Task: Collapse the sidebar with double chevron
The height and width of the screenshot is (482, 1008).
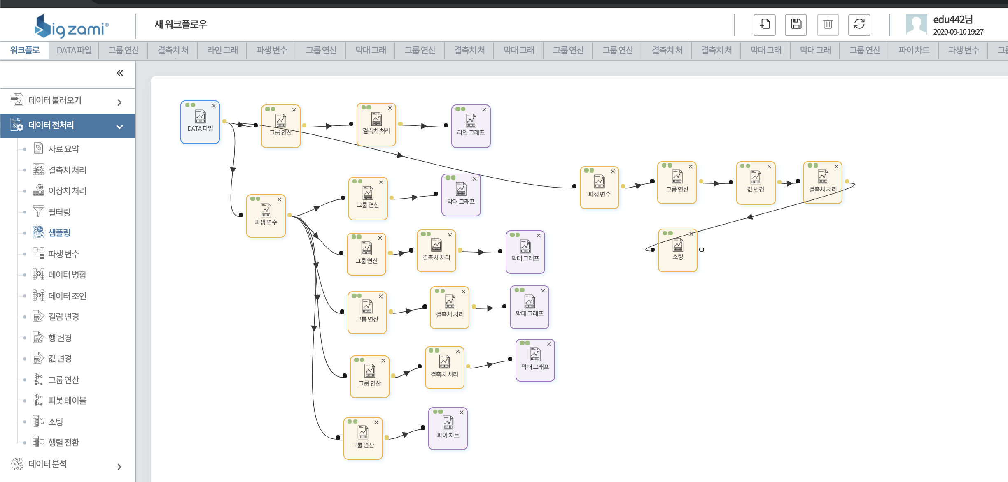Action: click(x=120, y=73)
